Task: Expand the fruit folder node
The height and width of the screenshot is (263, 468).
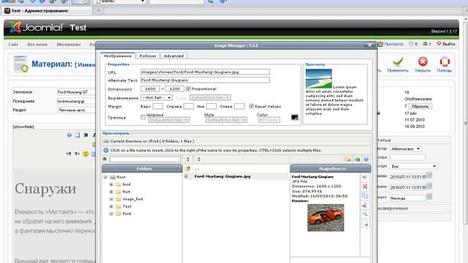Action: [x=111, y=191]
